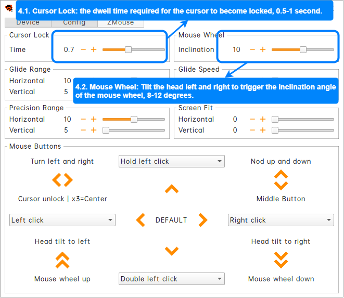
Task: Click the down arrow below DEFAULT
Action: pos(172,252)
